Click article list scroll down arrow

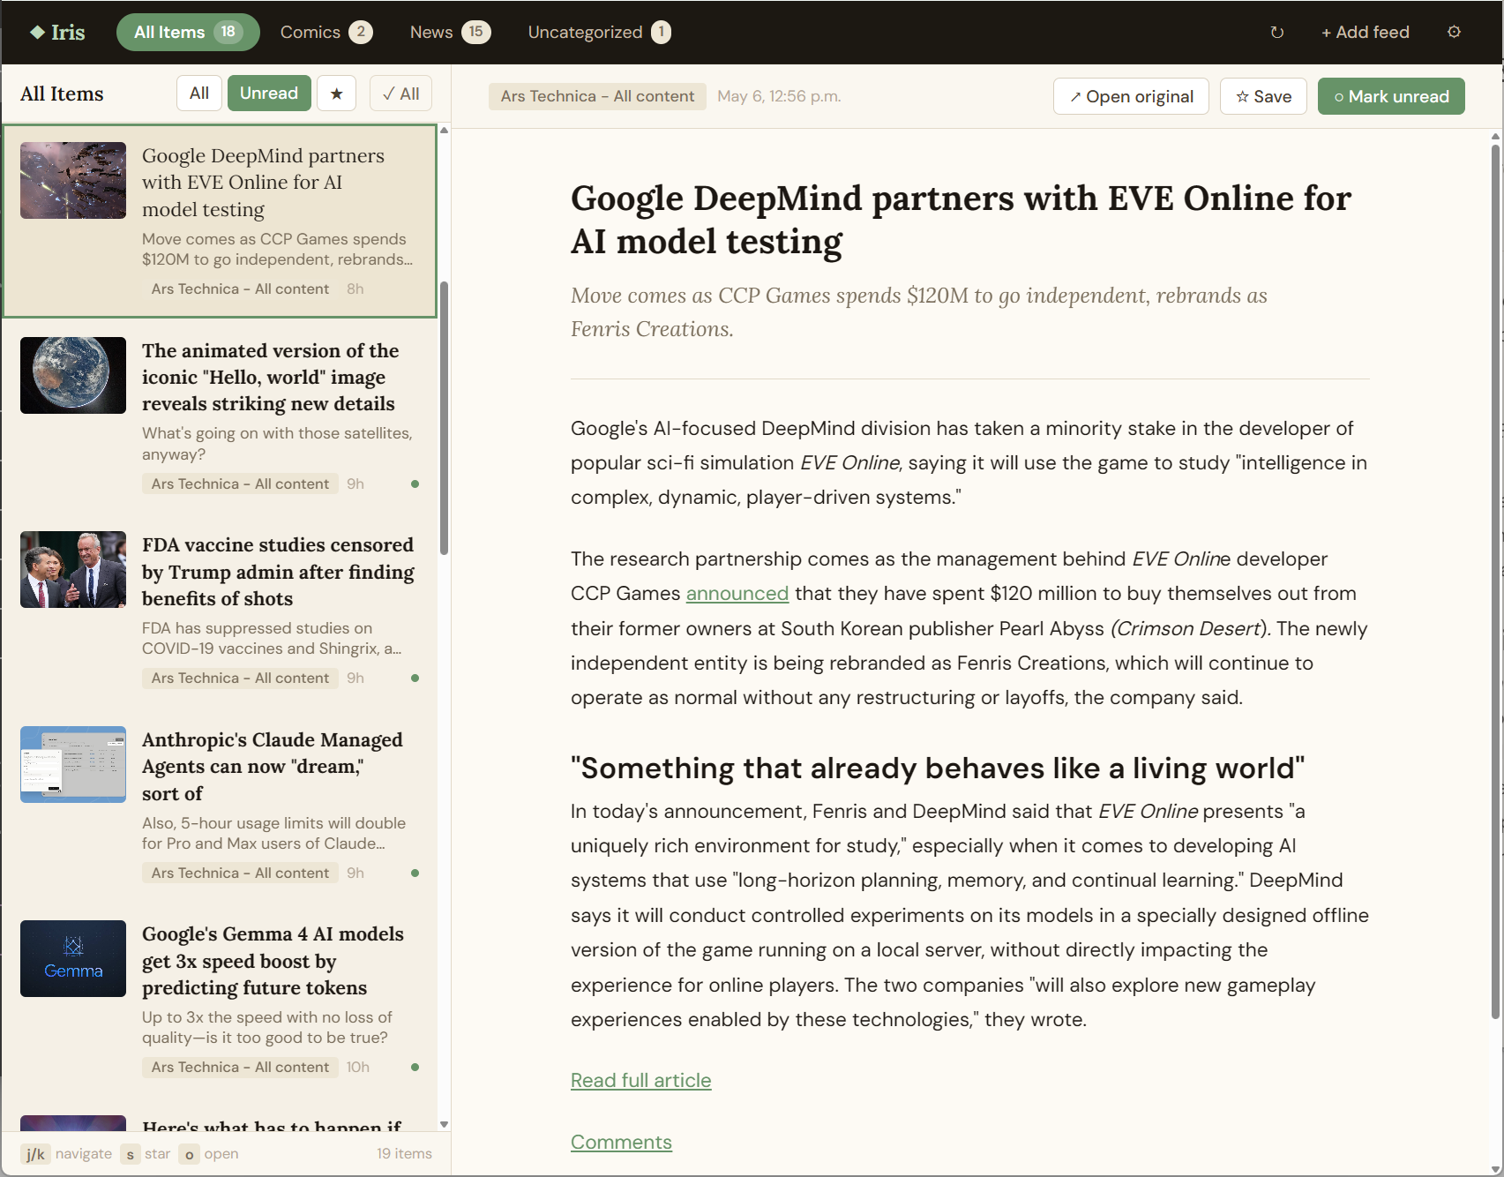pos(444,1124)
